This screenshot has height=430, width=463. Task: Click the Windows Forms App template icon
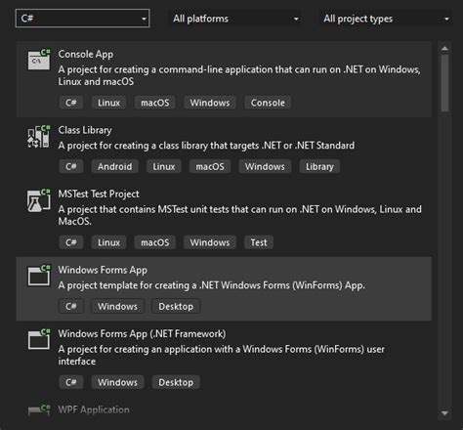point(39,276)
